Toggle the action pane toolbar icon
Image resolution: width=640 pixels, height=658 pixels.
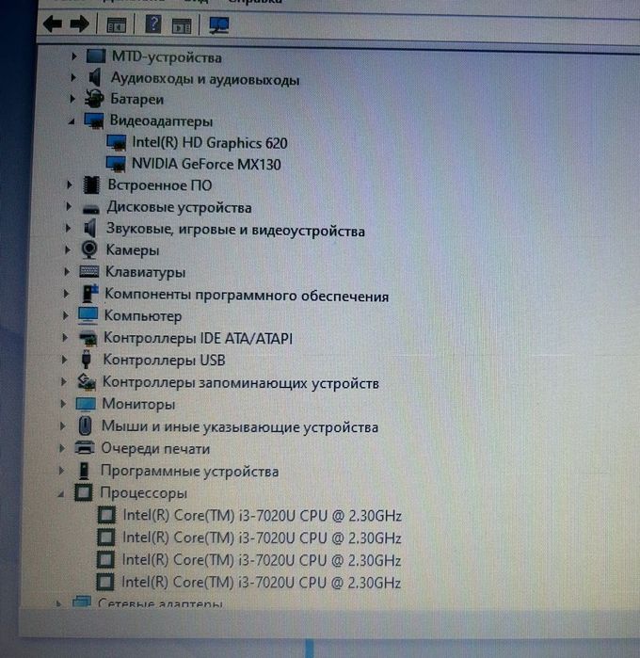182,26
